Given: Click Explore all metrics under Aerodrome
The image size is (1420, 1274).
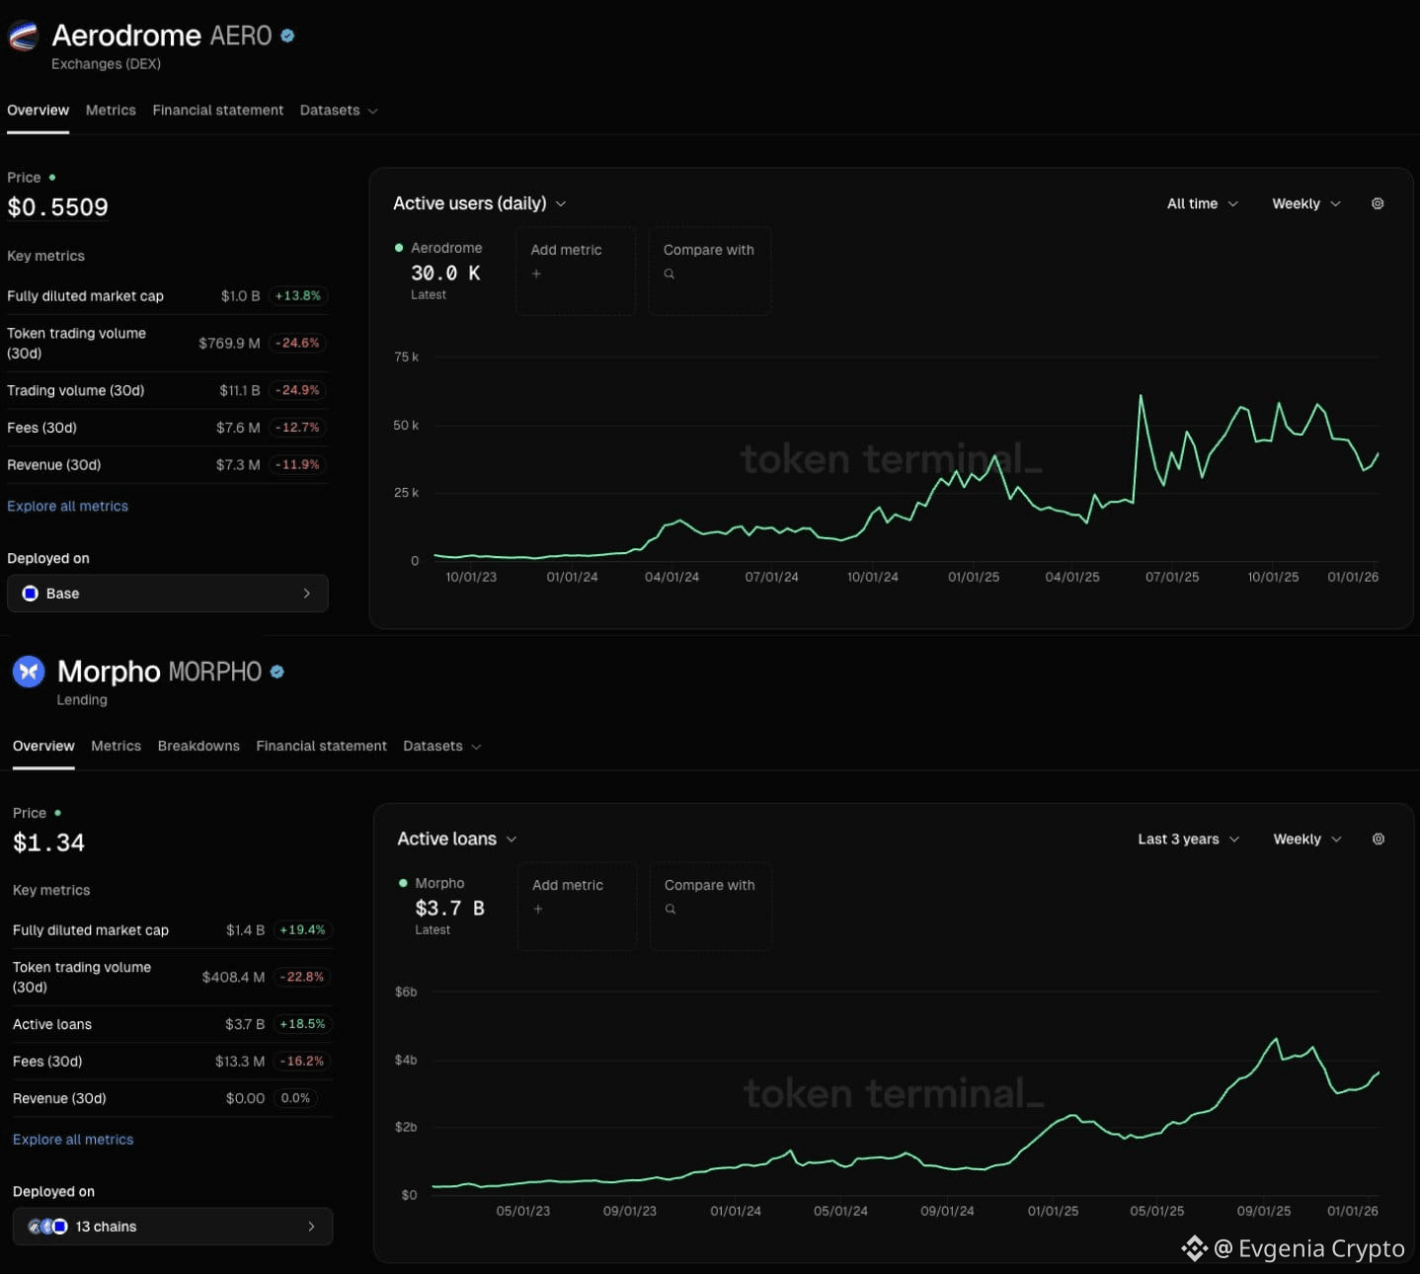Looking at the screenshot, I should point(67,506).
